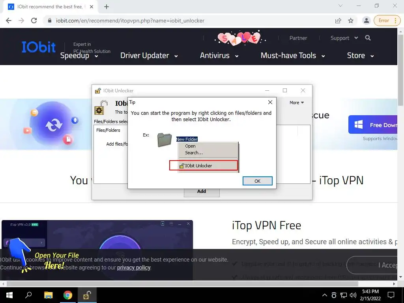This screenshot has height=303, width=404.
Task: Click the taskbar clock
Action: point(370,295)
